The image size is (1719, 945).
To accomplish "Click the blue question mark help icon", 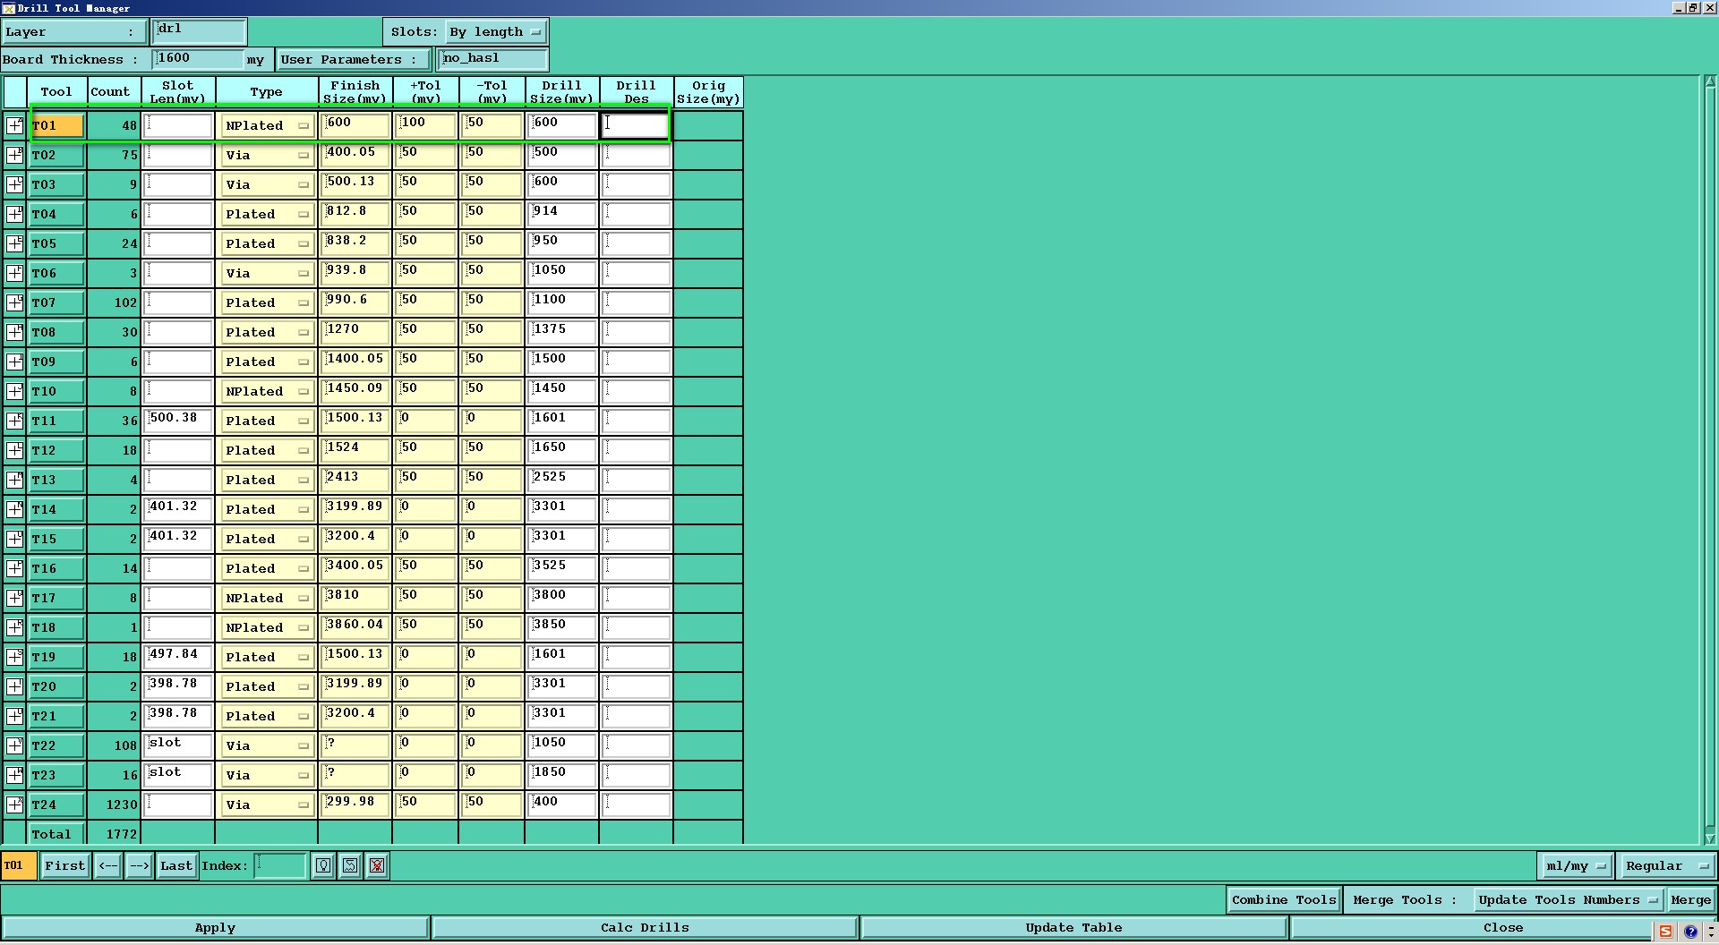I will (1690, 931).
